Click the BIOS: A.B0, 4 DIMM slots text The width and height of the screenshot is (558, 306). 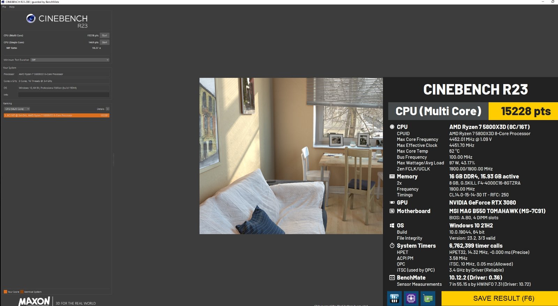474,218
